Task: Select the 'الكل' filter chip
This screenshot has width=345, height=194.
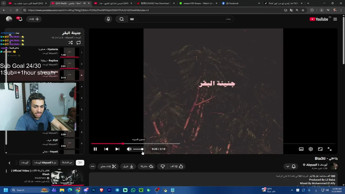Action: pyautogui.click(x=80, y=162)
